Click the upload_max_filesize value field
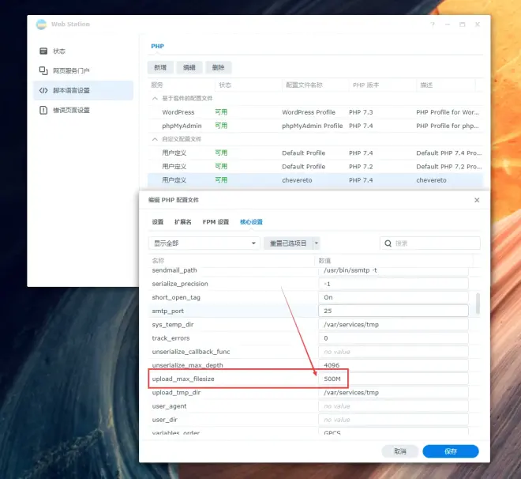 tap(393, 379)
